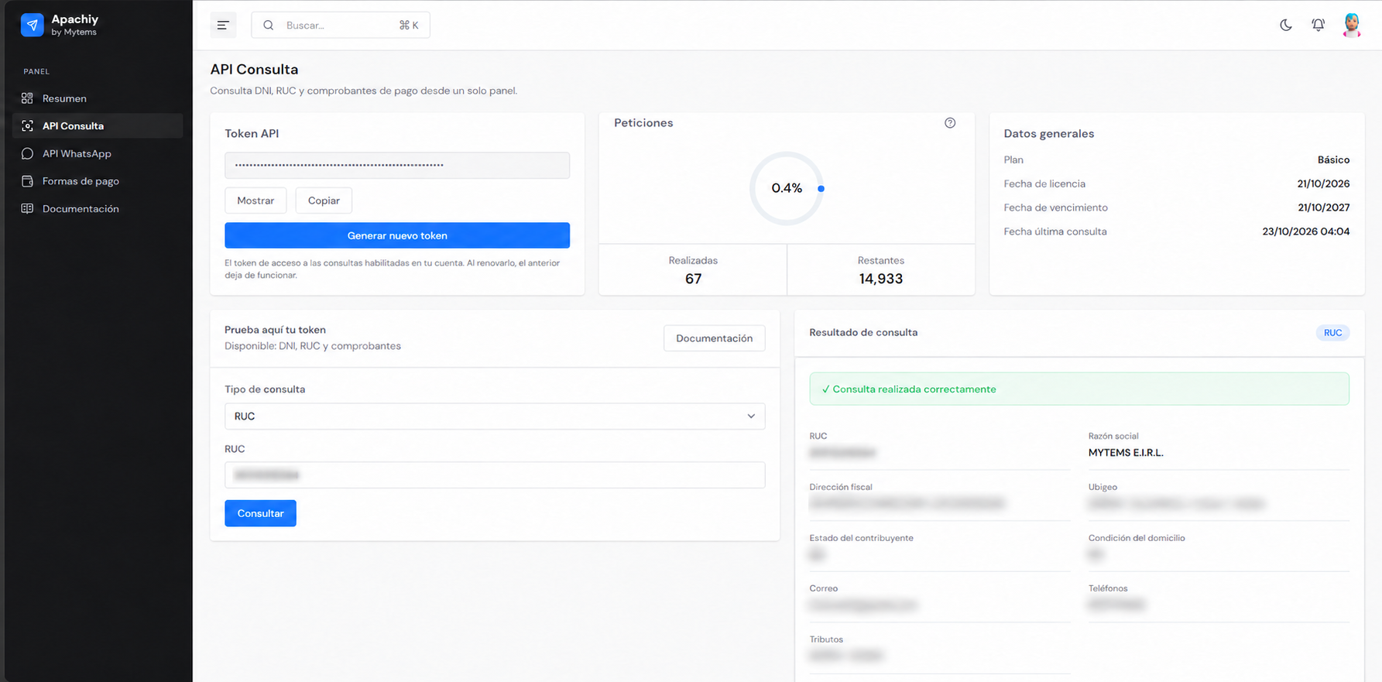The height and width of the screenshot is (682, 1382).
Task: Click the 0.4% circular progress indicator
Action: pyautogui.click(x=787, y=188)
